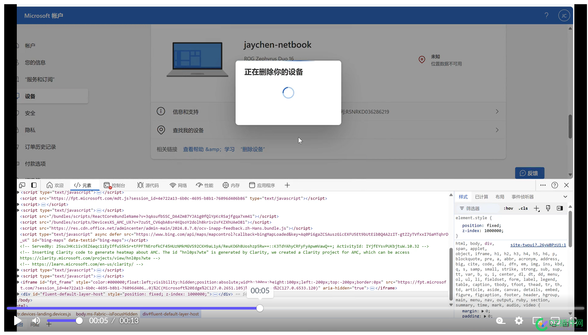Click the volume slider knob
Screen dimensions: 588x335
pos(79,321)
